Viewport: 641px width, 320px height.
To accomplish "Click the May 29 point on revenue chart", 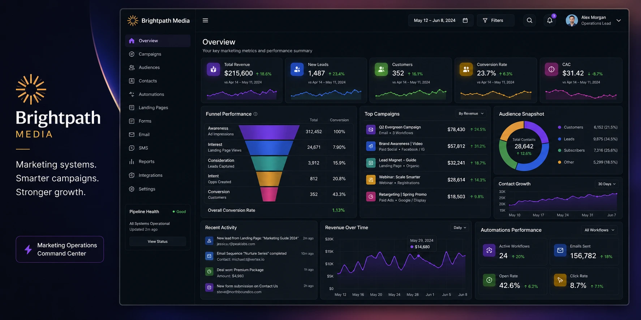I will tap(418, 256).
